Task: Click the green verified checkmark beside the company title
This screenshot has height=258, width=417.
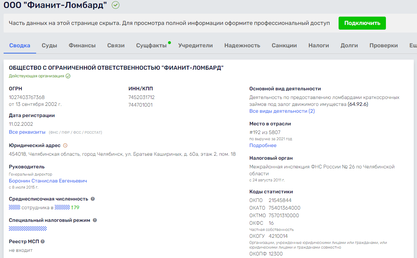Action: (x=115, y=5)
